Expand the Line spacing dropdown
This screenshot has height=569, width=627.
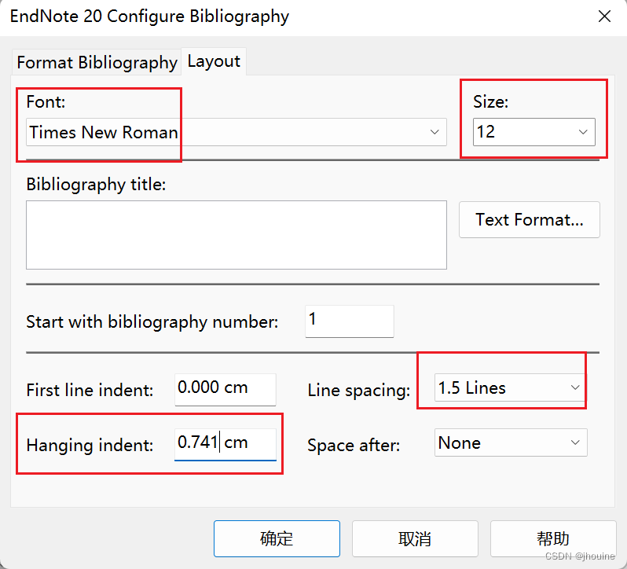tap(575, 388)
